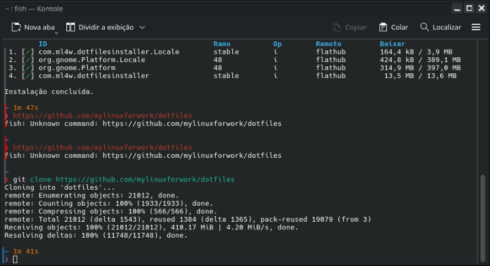This screenshot has height=266, width=490.
Task: Open the hamburger menu
Action: point(476,27)
